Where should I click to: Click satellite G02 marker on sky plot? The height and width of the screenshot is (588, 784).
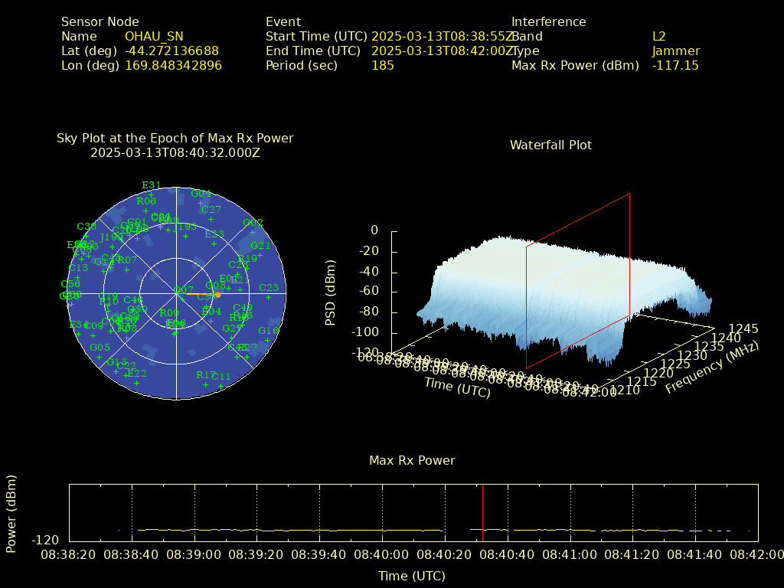click(253, 223)
